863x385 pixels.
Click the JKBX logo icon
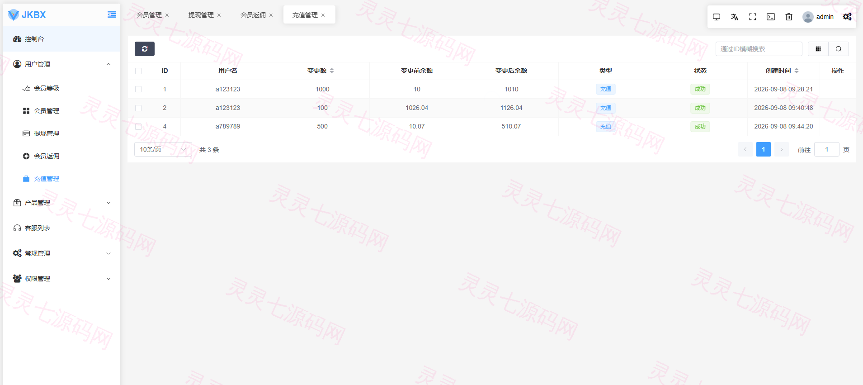pyautogui.click(x=14, y=15)
